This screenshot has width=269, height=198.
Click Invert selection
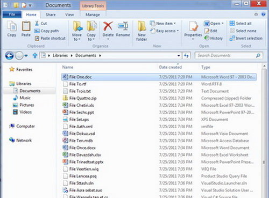click(246, 38)
